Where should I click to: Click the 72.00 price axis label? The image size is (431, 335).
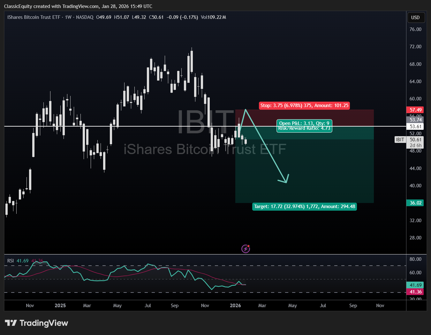[415, 47]
